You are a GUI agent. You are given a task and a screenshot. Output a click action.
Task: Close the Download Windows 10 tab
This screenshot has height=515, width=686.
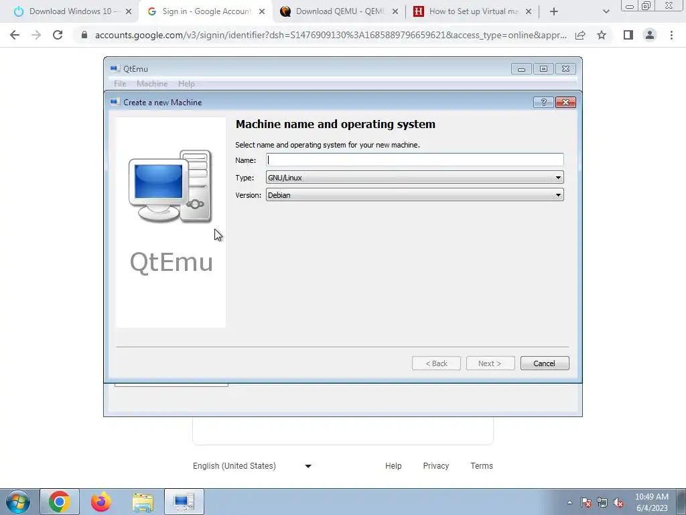coord(128,11)
